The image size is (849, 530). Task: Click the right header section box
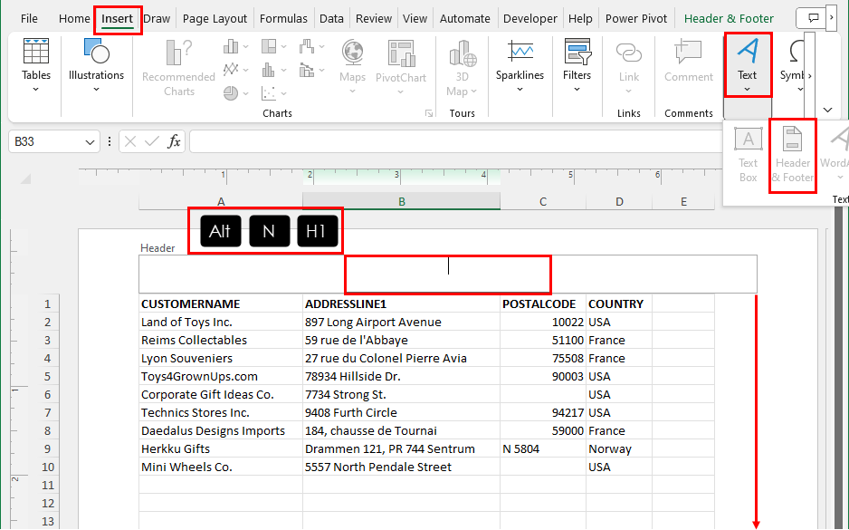pos(653,275)
